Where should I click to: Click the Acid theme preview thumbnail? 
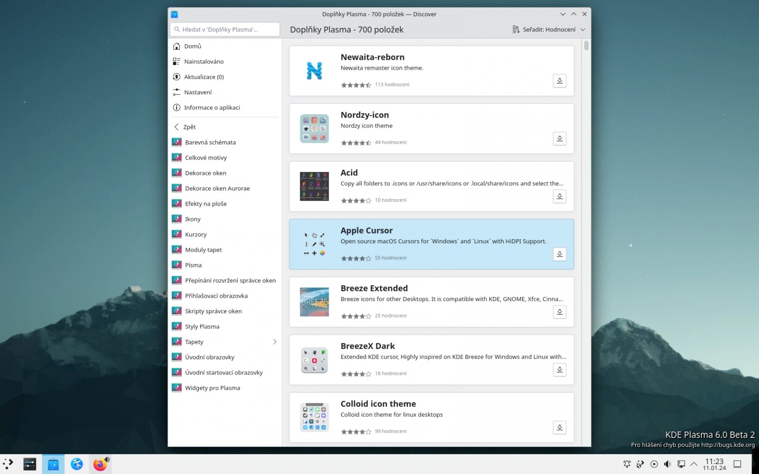pyautogui.click(x=314, y=186)
